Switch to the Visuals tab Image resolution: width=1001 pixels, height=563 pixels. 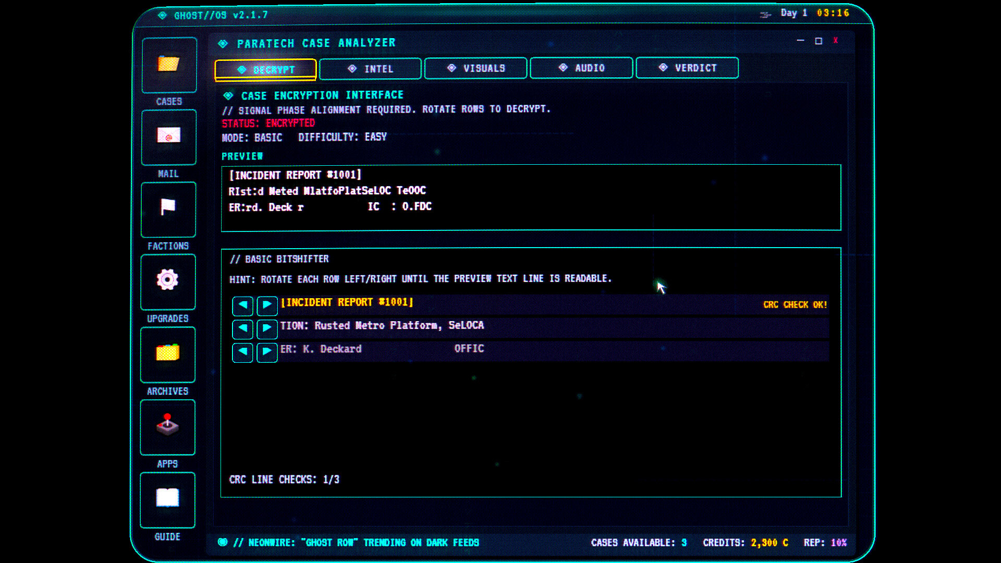tap(475, 68)
